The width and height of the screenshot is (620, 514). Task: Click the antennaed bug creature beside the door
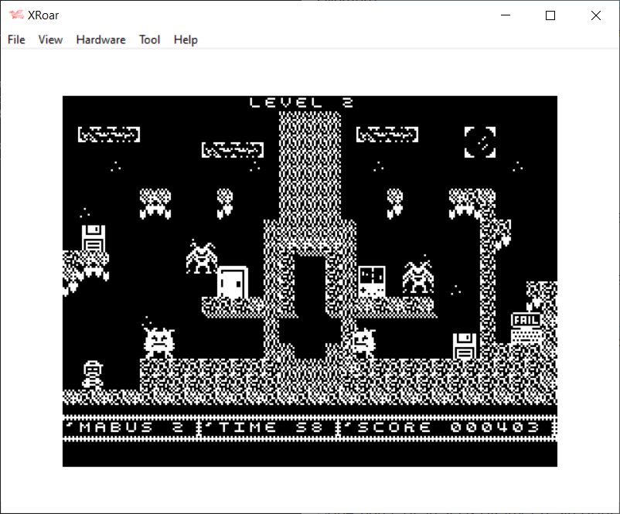point(201,257)
